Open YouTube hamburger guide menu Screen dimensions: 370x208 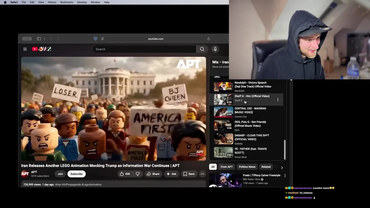[x=25, y=49]
